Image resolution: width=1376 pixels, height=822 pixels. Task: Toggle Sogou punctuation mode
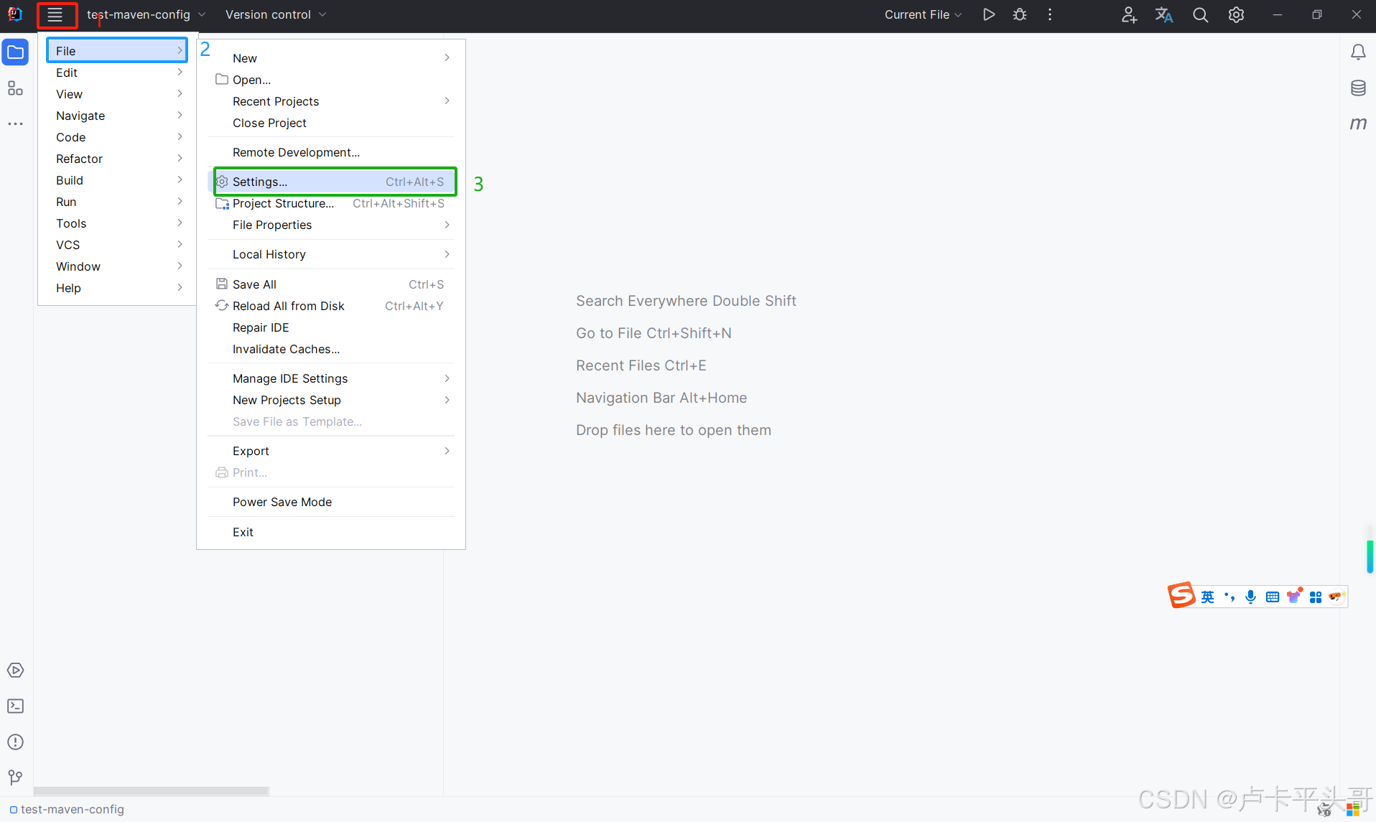1229,597
